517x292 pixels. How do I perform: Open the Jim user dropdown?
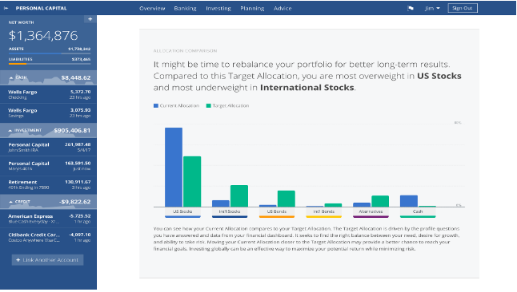pyautogui.click(x=432, y=8)
